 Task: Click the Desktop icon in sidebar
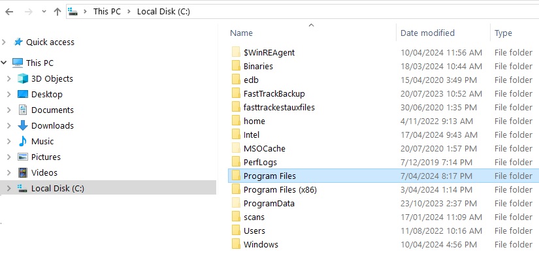tap(23, 95)
